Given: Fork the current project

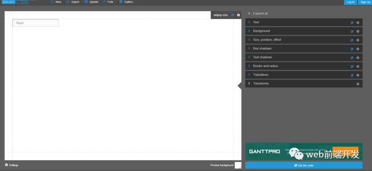Looking at the screenshot, I should (x=108, y=2).
